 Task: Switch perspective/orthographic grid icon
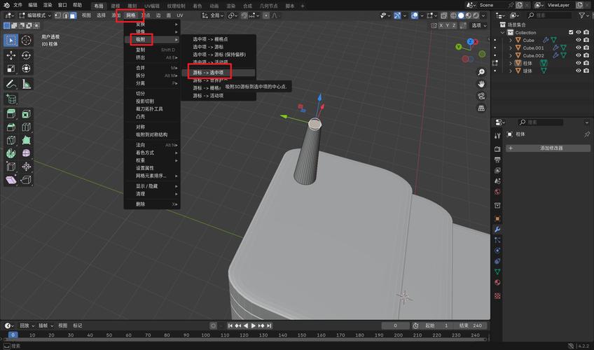[481, 108]
